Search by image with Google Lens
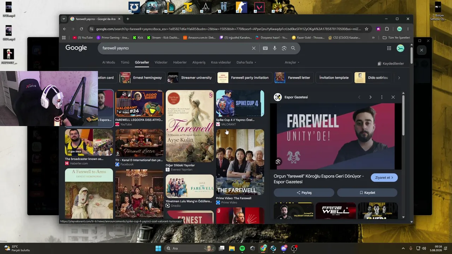452x254 pixels. pos(284,48)
